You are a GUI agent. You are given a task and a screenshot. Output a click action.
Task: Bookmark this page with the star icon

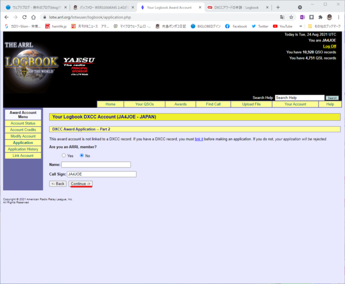click(x=291, y=17)
